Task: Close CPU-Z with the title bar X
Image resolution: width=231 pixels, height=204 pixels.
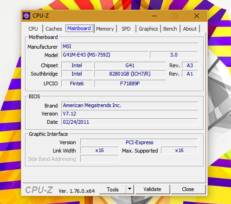Action: pyautogui.click(x=197, y=16)
